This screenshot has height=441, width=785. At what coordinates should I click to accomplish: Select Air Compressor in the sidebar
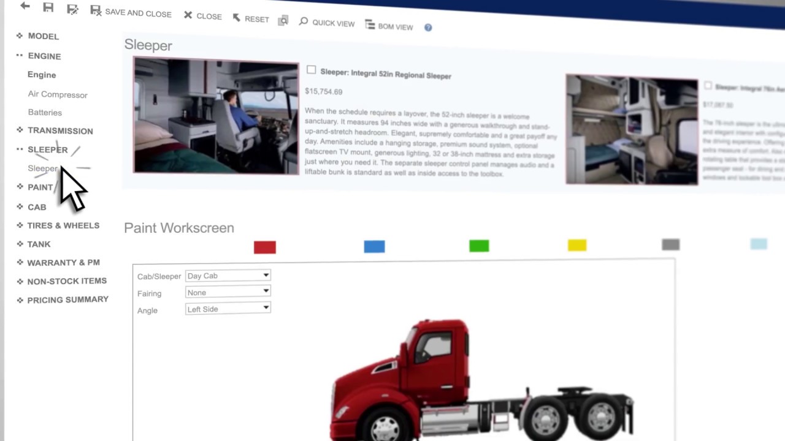tap(58, 94)
